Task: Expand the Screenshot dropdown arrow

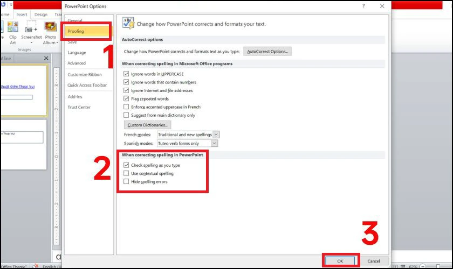Action: [x=31, y=43]
